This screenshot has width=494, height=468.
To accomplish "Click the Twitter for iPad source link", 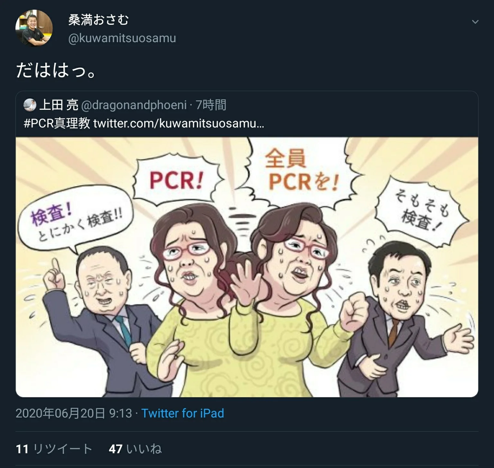I will (x=183, y=413).
